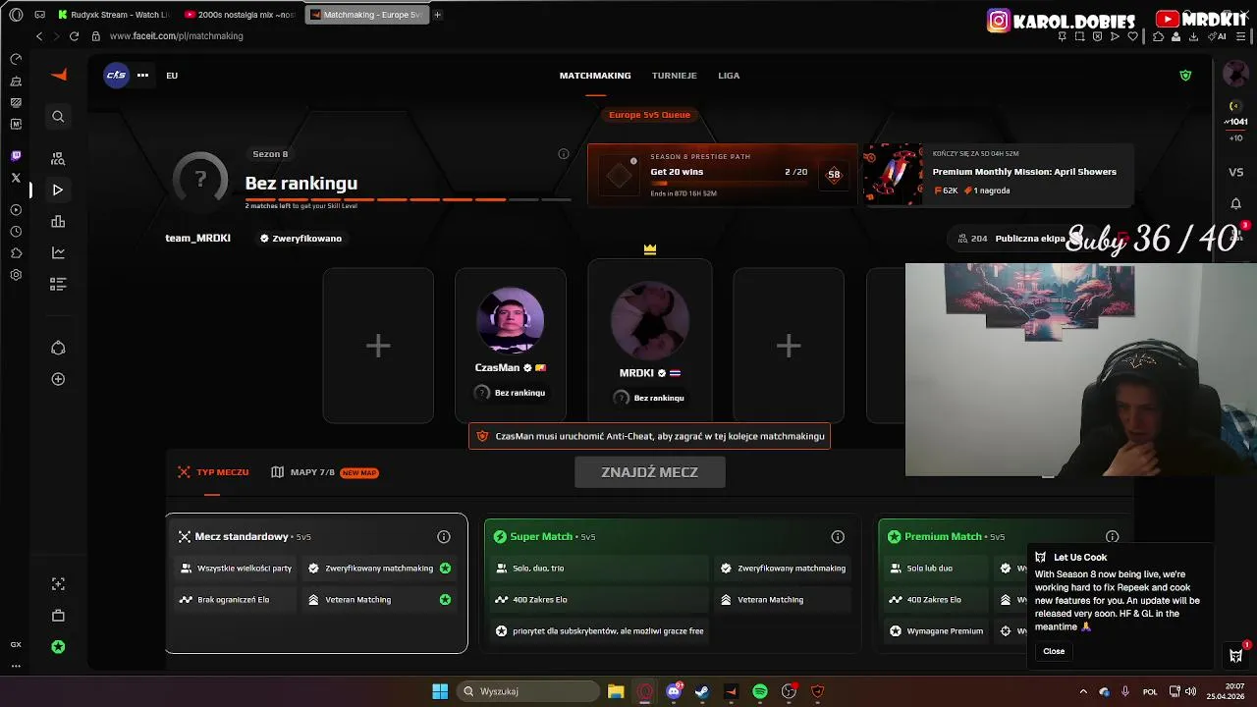Click the heart bookmark icon in address bar
Screen dimensions: 1257x707
point(1132,36)
